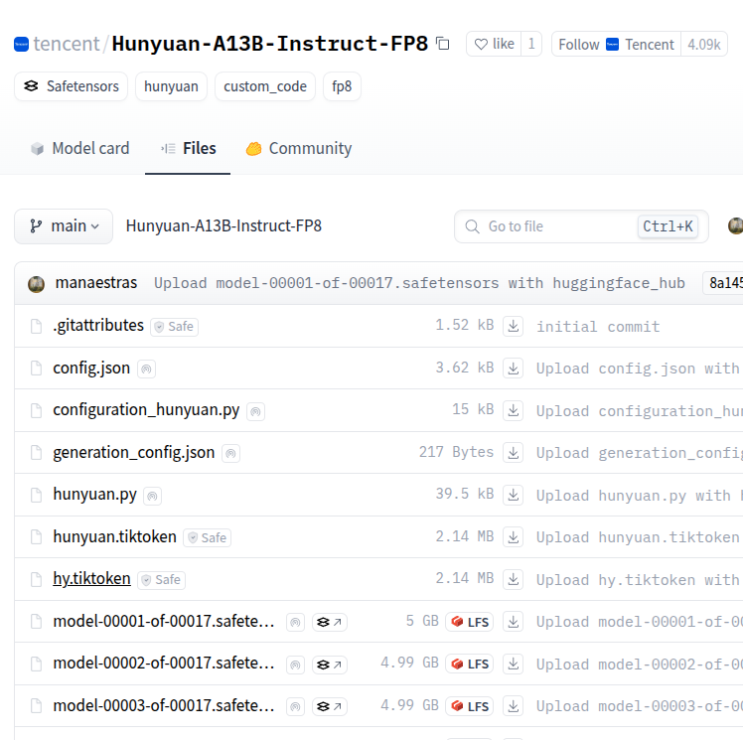The width and height of the screenshot is (743, 740).
Task: Copy the model name with the copy icon
Action: (x=443, y=44)
